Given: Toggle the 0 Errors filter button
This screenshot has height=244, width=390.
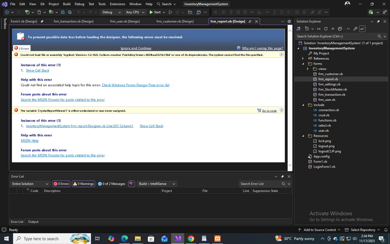Looking at the screenshot, I should pos(61,184).
